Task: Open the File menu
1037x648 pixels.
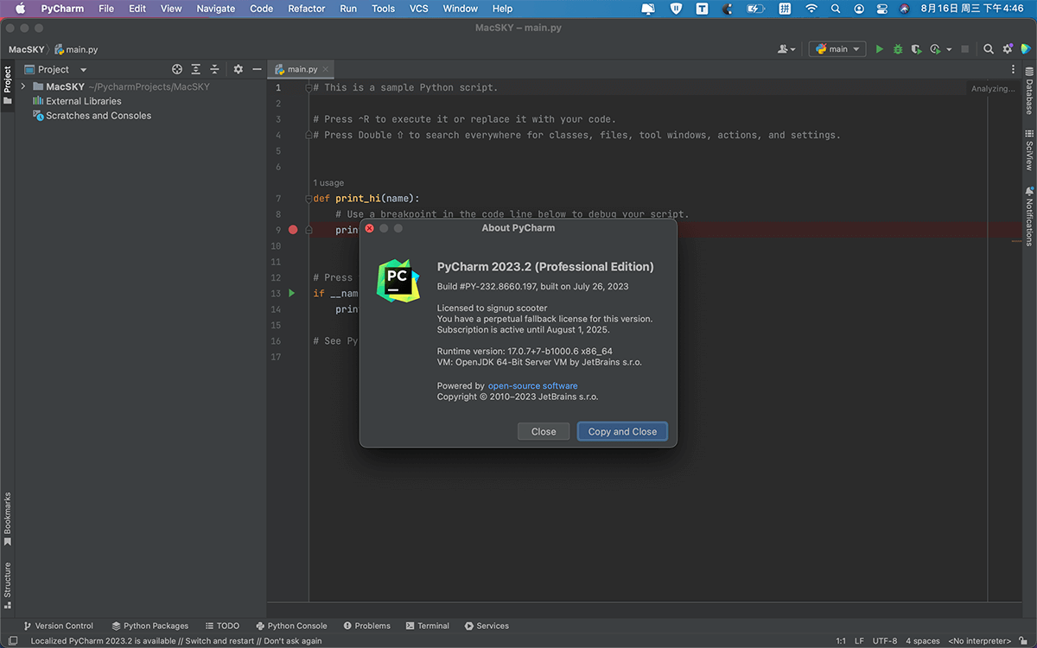Action: pyautogui.click(x=106, y=9)
